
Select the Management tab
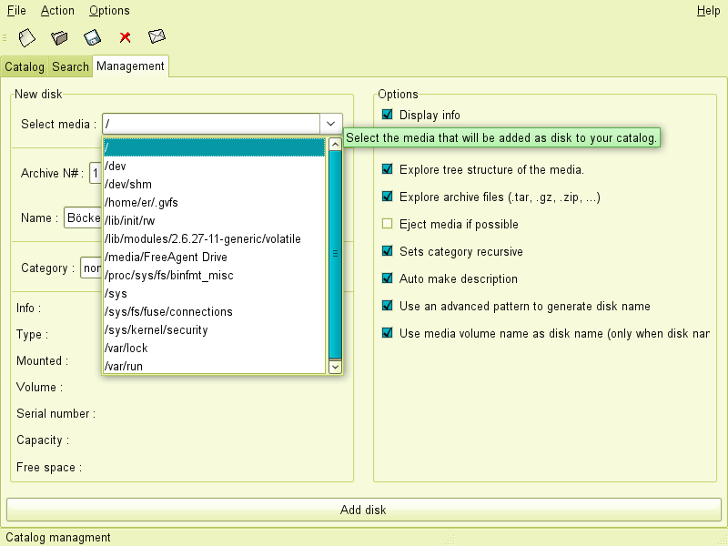coord(130,66)
